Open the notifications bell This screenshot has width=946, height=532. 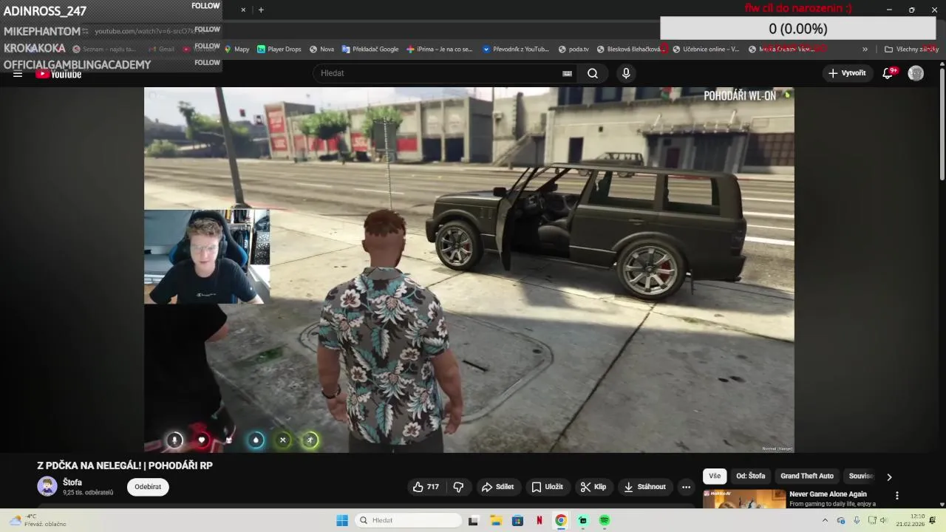click(888, 73)
